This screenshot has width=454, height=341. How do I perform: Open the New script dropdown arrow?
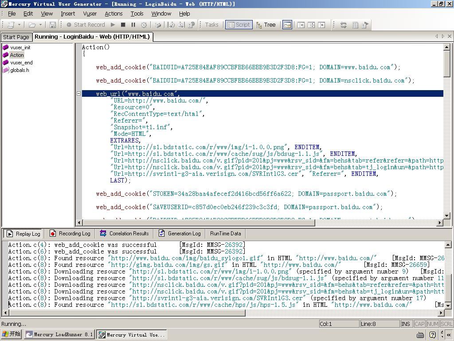[19, 25]
